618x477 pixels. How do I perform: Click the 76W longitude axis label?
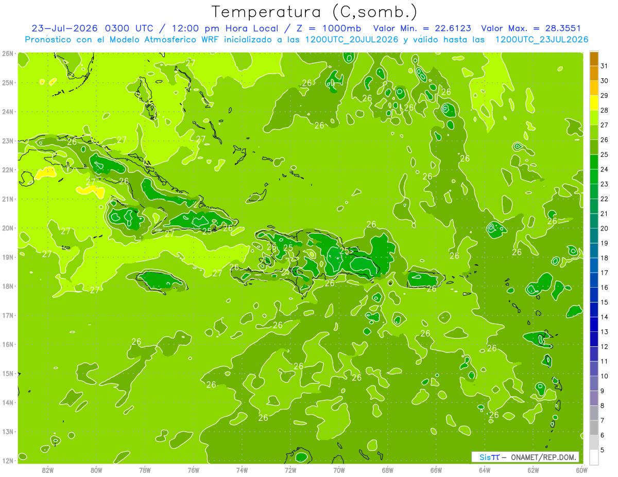[194, 470]
